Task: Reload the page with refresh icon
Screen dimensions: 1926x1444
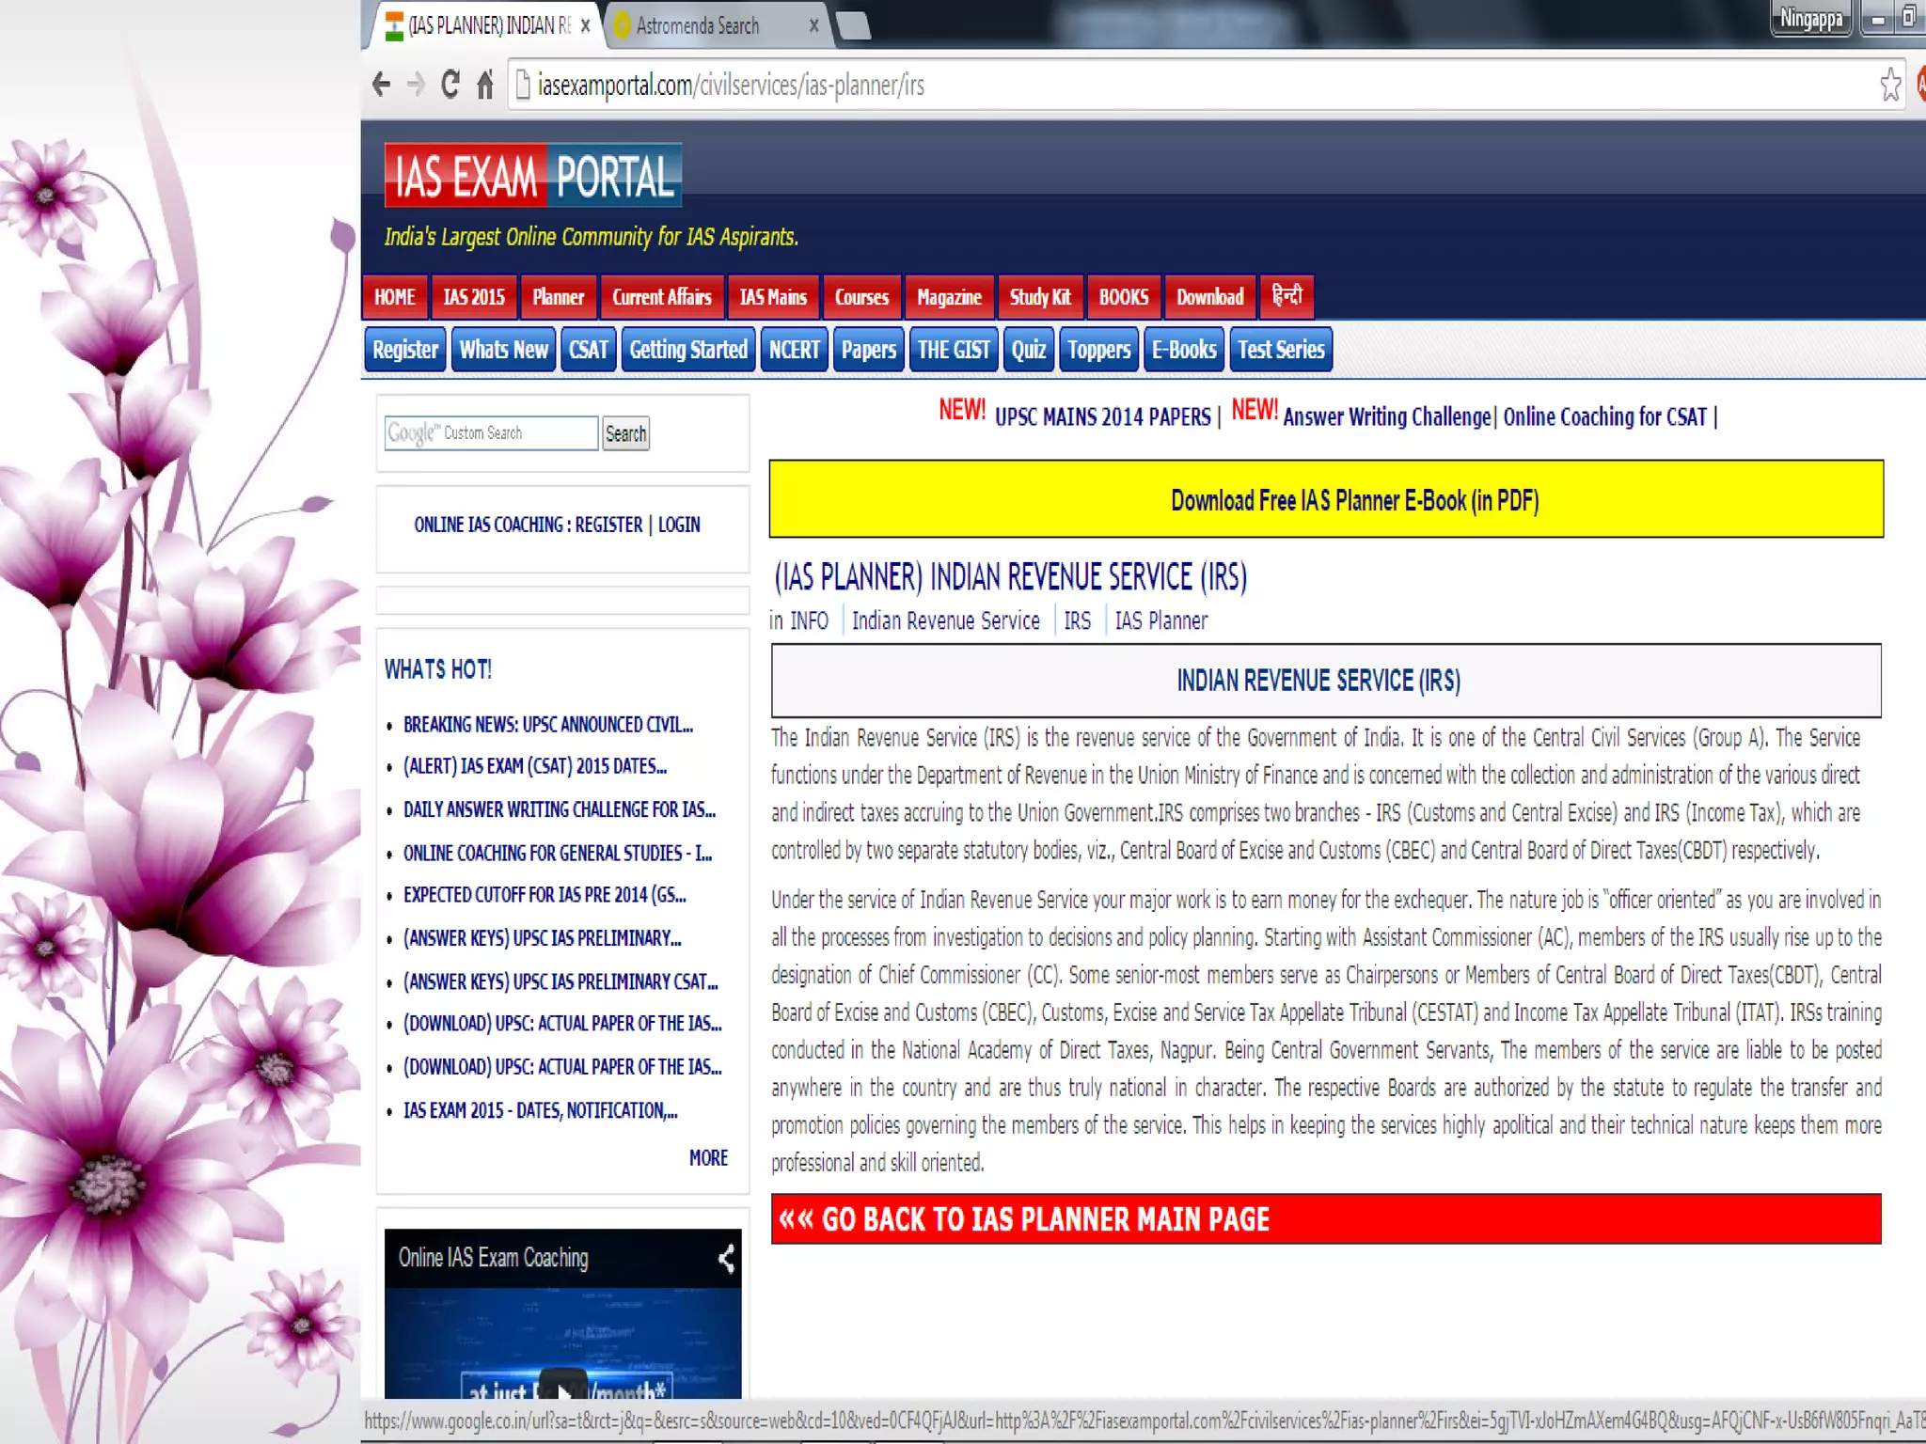Action: tap(450, 85)
